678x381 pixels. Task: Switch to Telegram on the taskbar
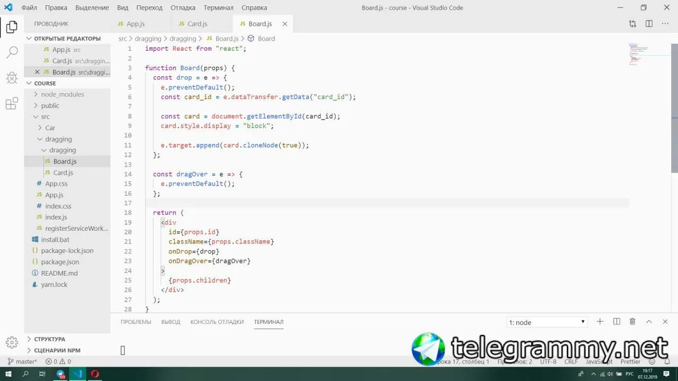point(61,374)
